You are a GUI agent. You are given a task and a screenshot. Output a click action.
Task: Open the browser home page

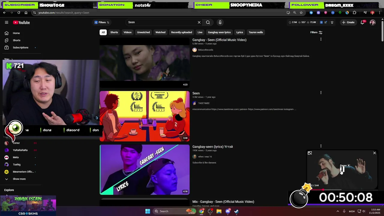[26, 13]
